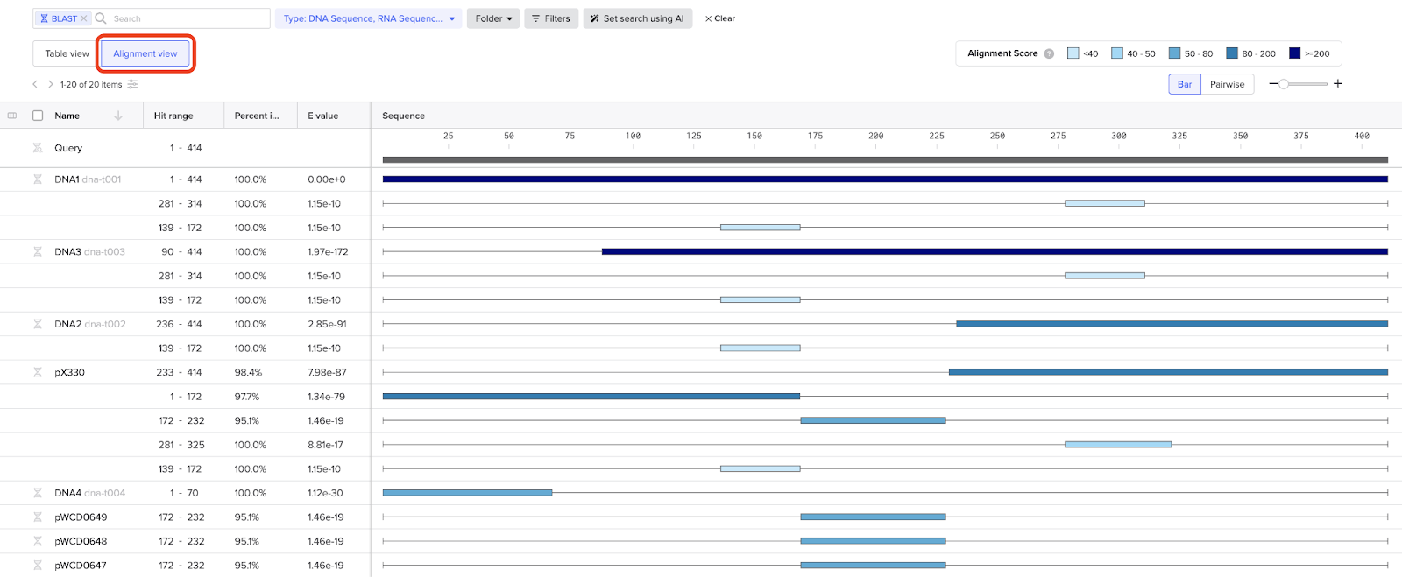Click the alignment zoom slider handle

pos(1284,84)
